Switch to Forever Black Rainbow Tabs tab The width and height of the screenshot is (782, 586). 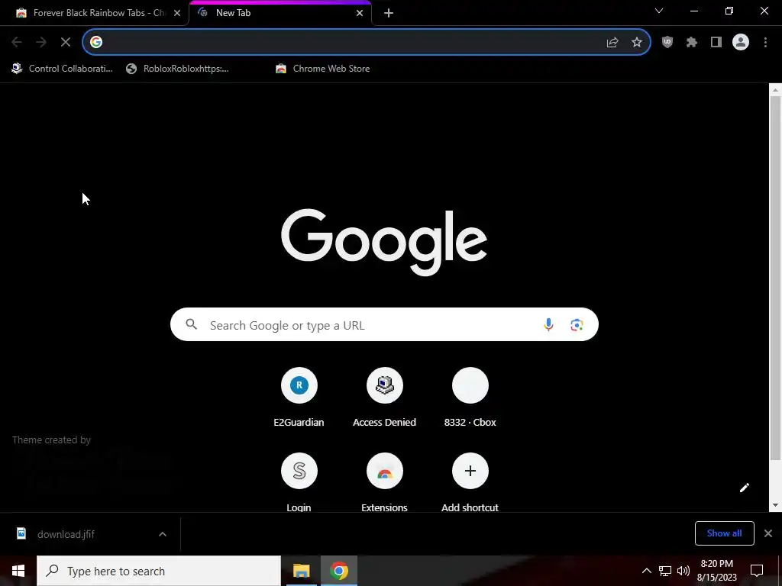pyautogui.click(x=94, y=13)
